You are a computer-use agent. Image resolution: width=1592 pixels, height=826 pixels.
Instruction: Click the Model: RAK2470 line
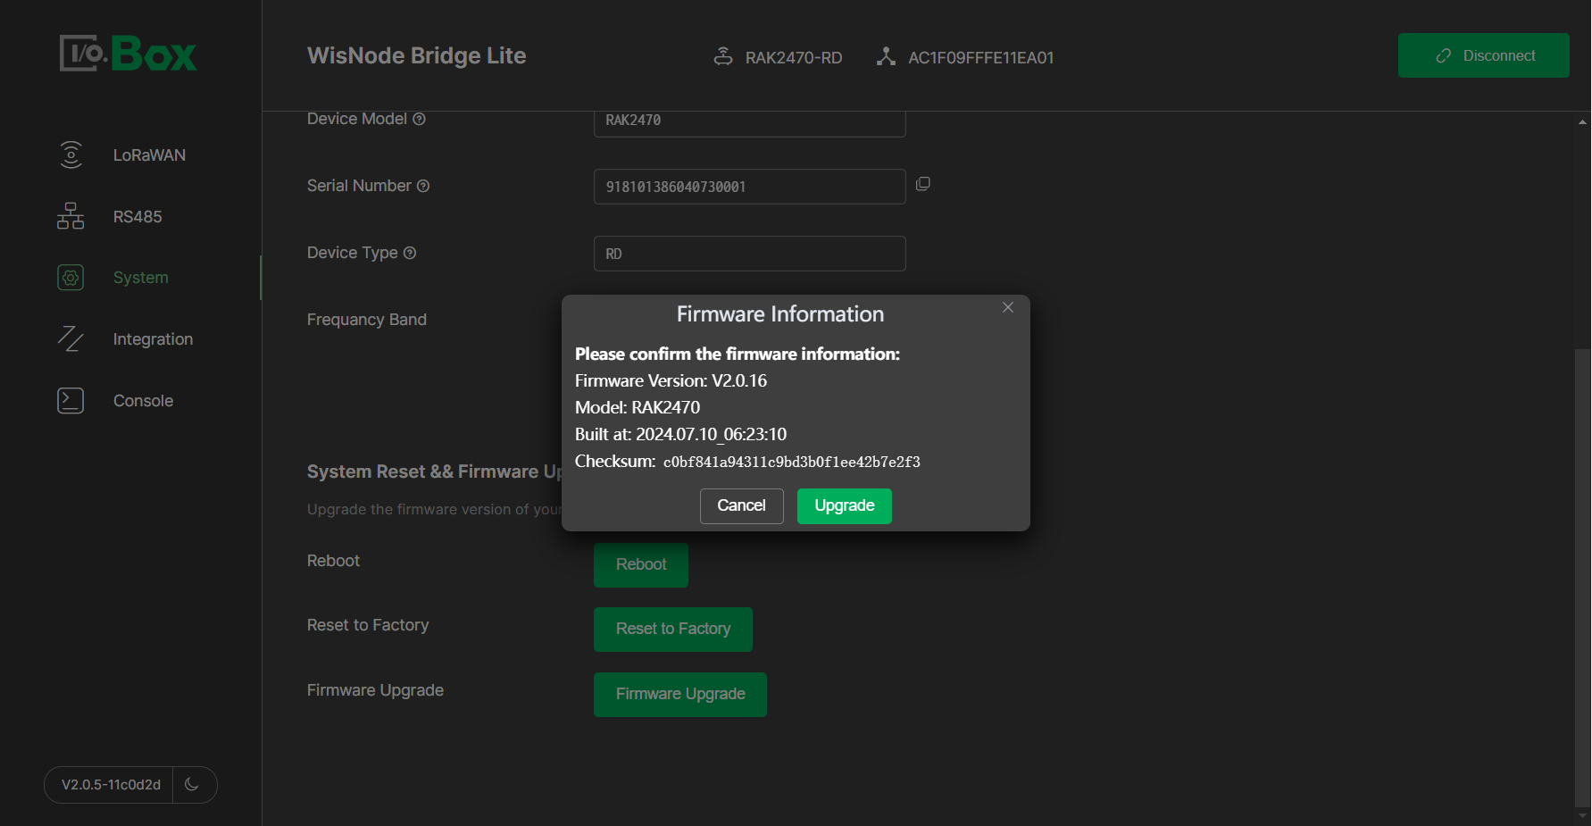tap(638, 408)
